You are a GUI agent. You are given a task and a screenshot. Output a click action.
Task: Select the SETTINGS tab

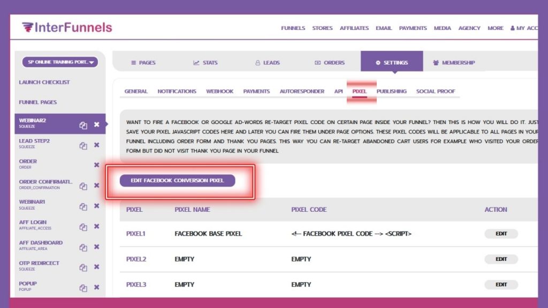pos(392,62)
